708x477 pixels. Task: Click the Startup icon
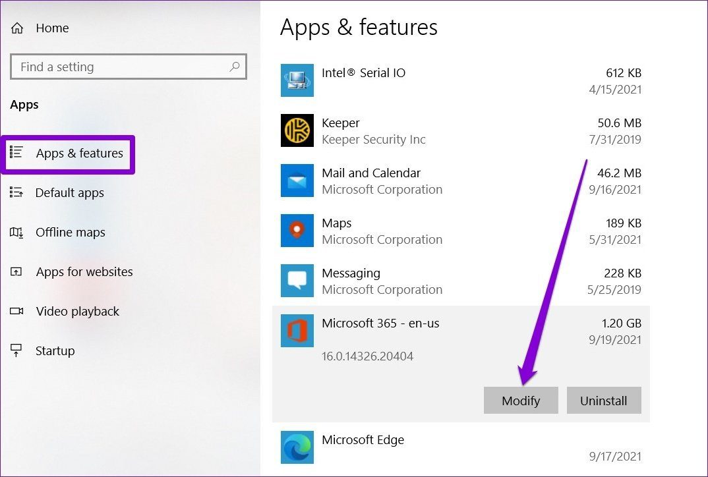pos(16,351)
